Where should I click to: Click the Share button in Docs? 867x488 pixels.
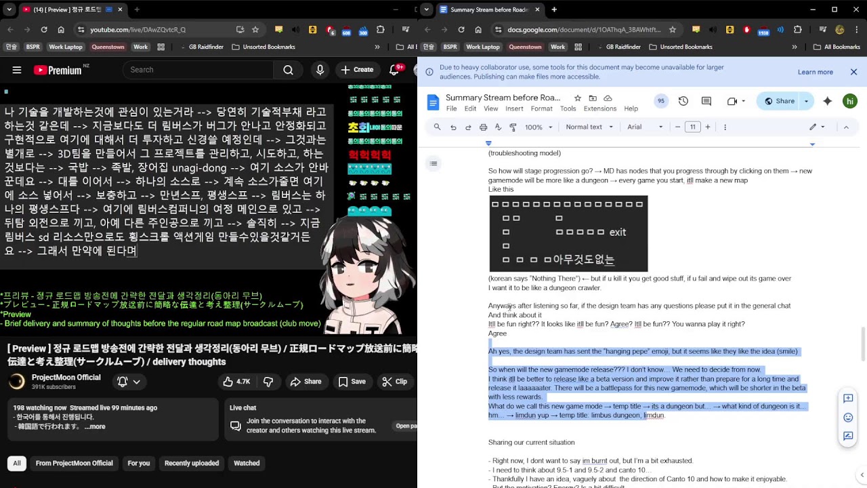[779, 101]
